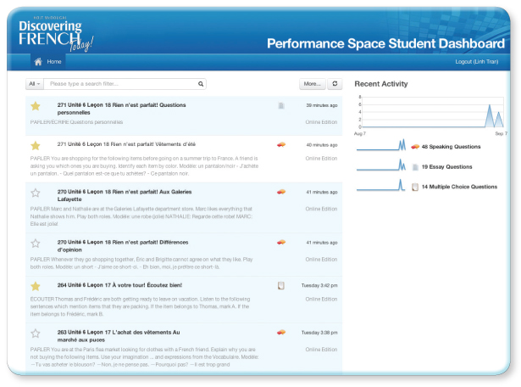Click the 48 Speaking Questions lips icon

click(415, 147)
